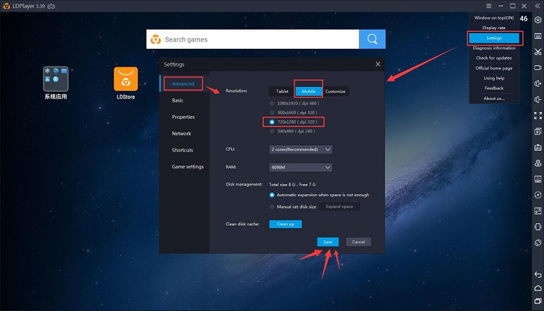
Task: Open Diagnosis information menu item
Action: pyautogui.click(x=494, y=48)
